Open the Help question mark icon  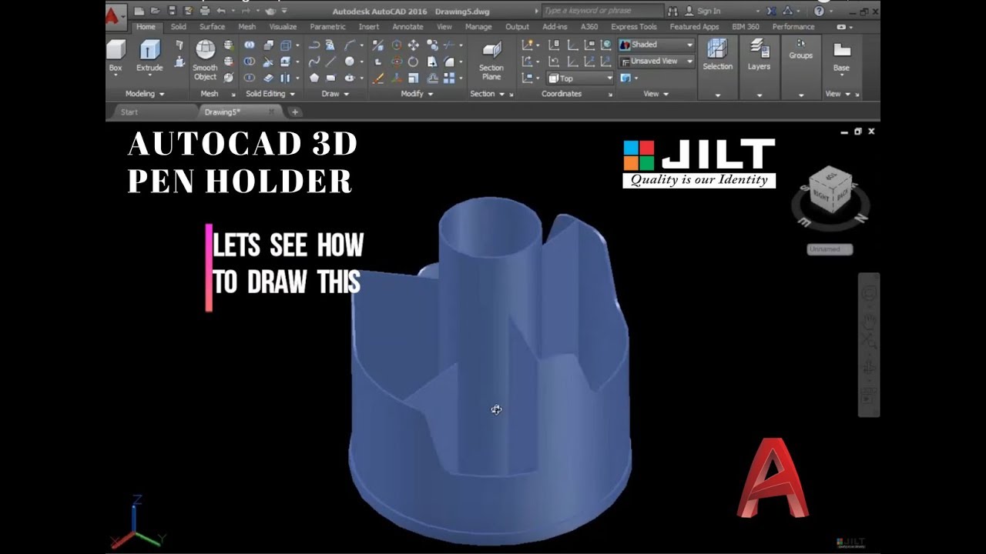pos(819,12)
